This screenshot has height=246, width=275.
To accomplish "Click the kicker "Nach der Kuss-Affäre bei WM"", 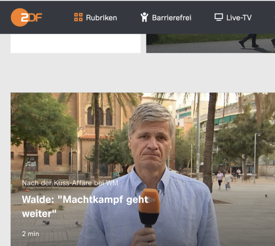I will tap(70, 183).
